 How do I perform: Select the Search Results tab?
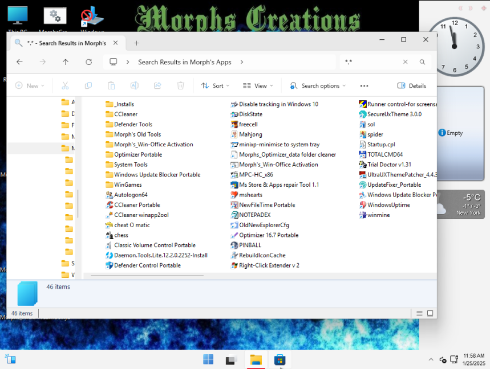(x=67, y=43)
